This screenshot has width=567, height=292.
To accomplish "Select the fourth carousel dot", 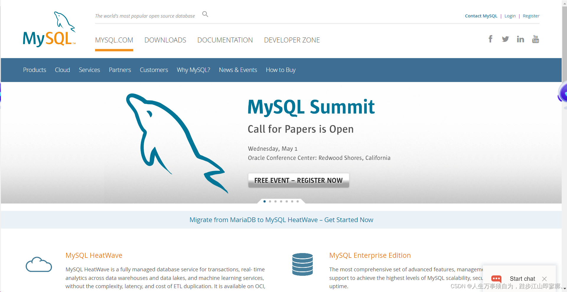I will click(x=281, y=201).
